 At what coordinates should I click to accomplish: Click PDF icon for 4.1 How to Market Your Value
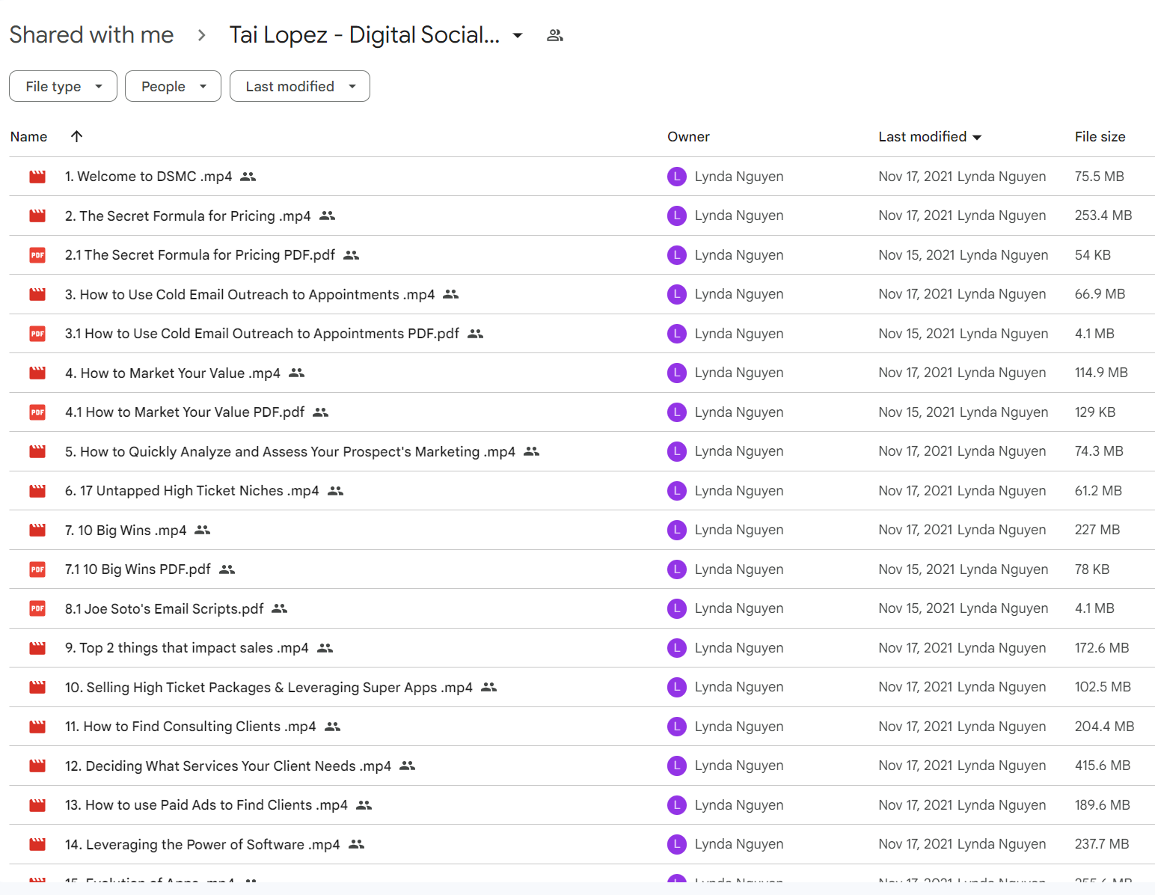37,412
